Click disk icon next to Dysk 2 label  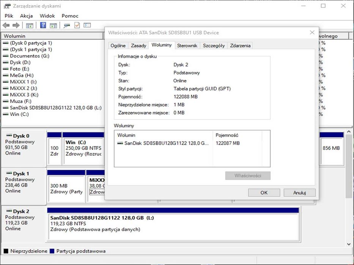pyautogui.click(x=9, y=211)
